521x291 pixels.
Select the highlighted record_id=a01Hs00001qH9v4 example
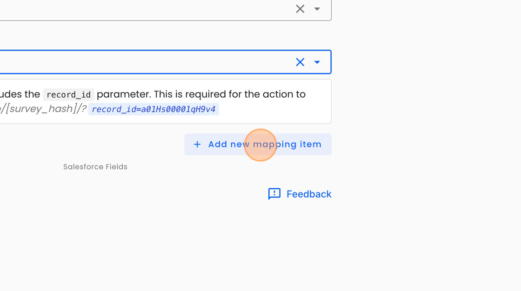pos(154,109)
